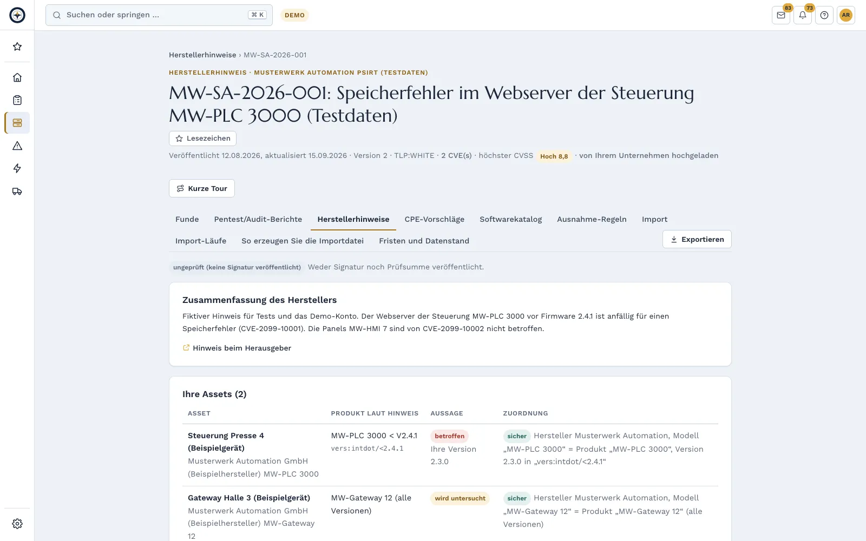Screen dimensions: 866x541
Task: Open the mail inbox icon
Action: [x=781, y=15]
